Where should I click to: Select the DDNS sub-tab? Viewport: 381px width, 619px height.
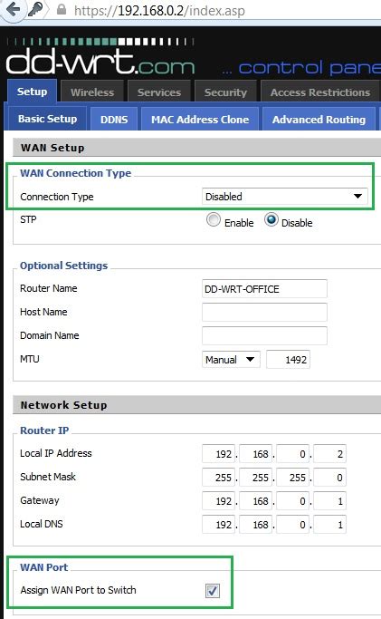pyautogui.click(x=114, y=120)
